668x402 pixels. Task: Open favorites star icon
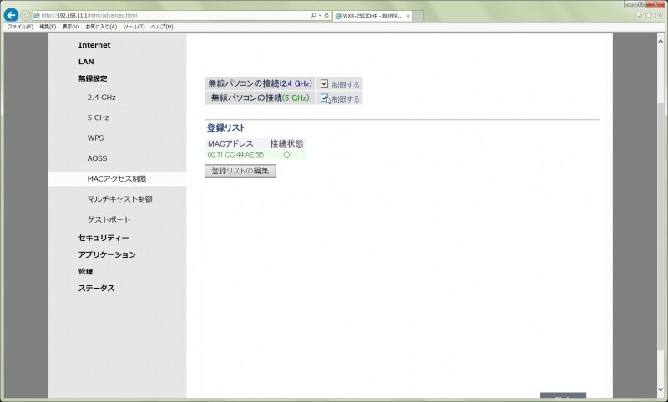tap(649, 15)
